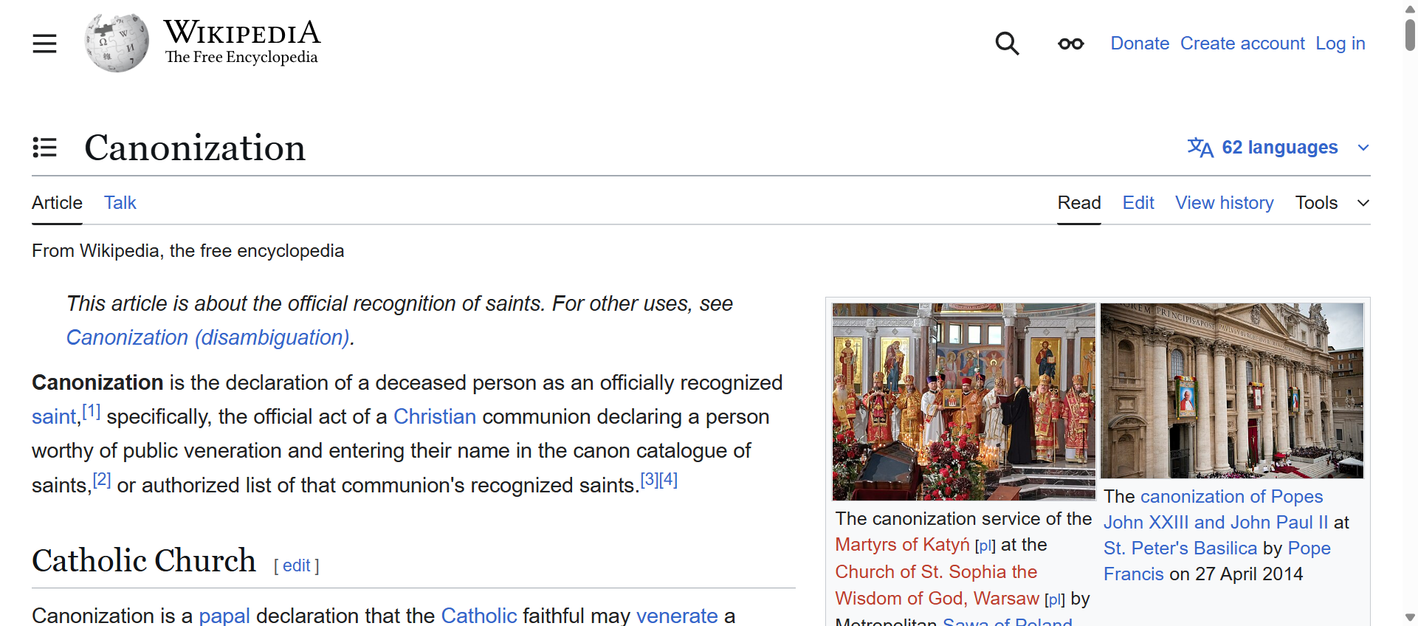The image size is (1418, 626).
Task: Expand the Tools dropdown menu
Action: (x=1332, y=203)
